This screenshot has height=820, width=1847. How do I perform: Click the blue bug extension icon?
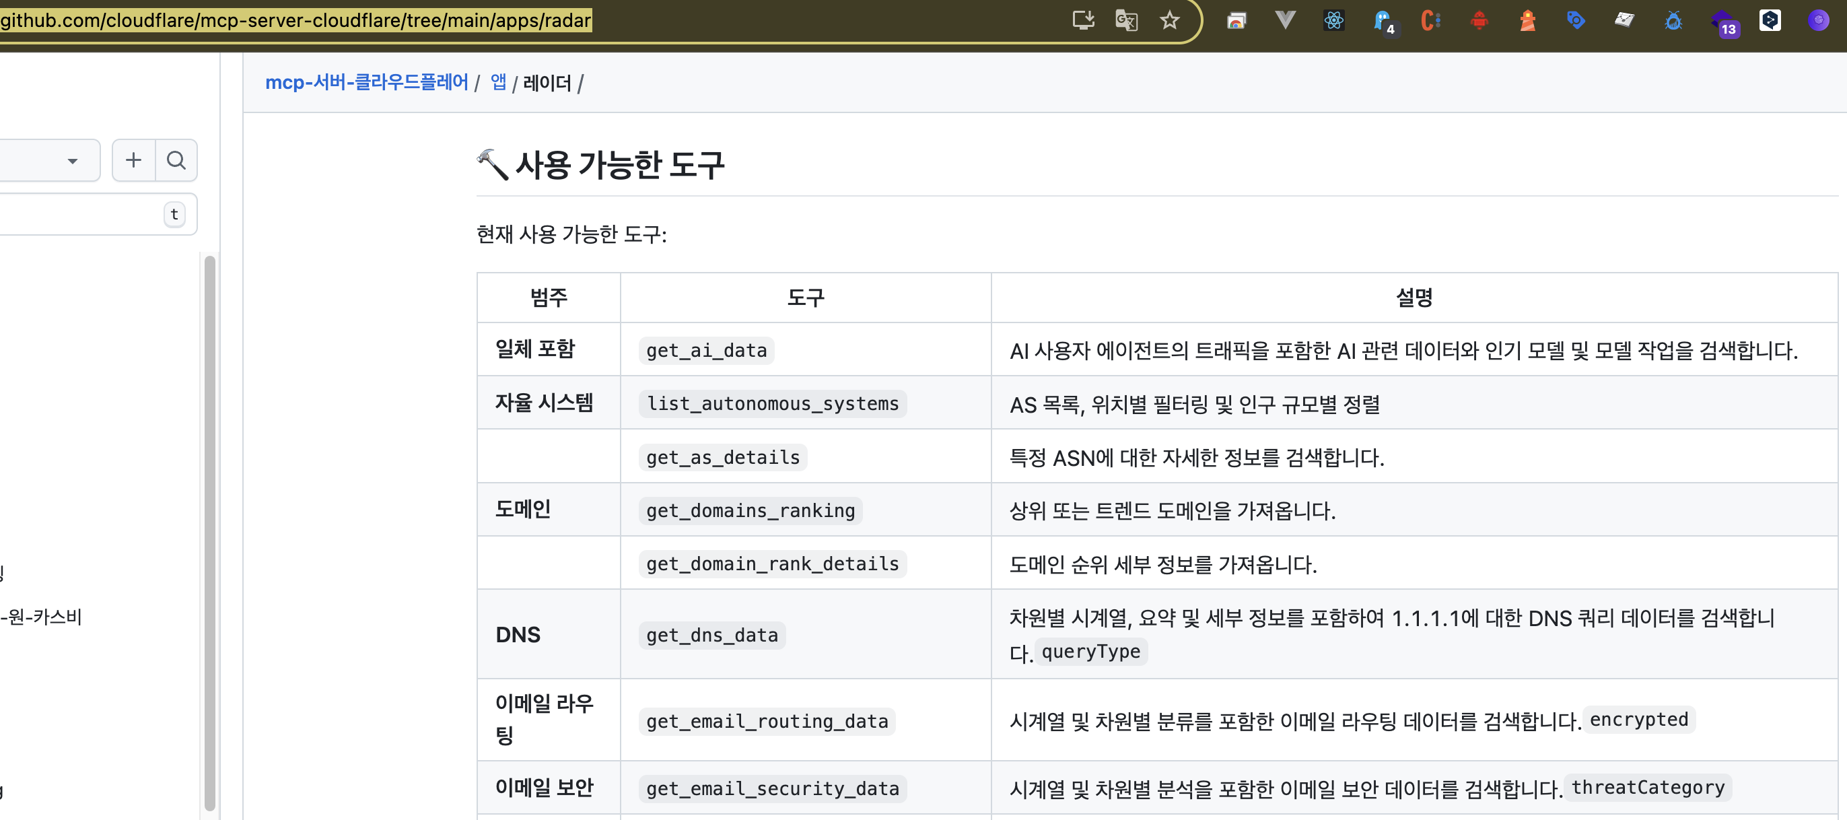pyautogui.click(x=1673, y=20)
